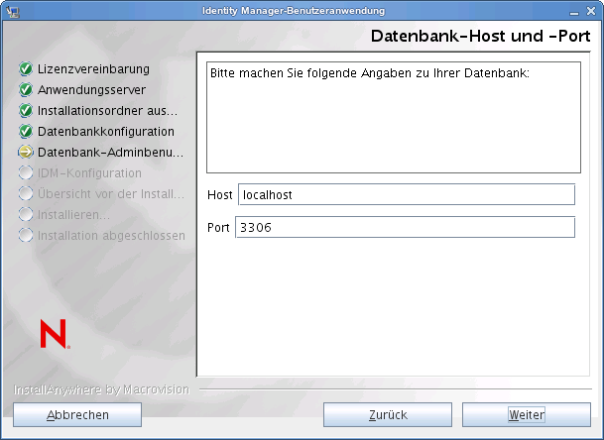Click the Datenbank-Host und -Port heading

tap(480, 37)
